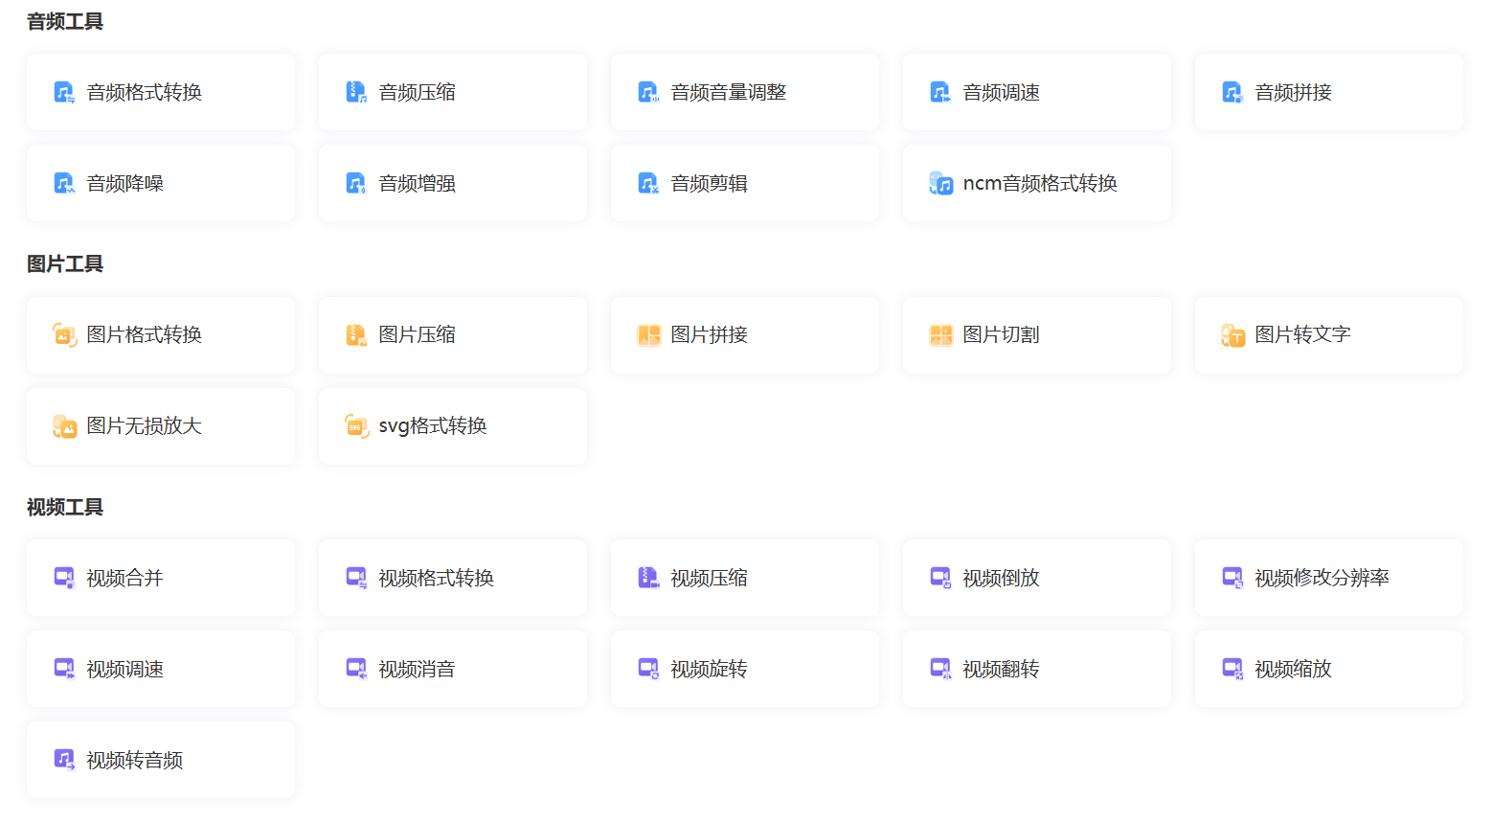Click the 音频压缩 zip icon
The image size is (1492, 823).
coord(356,92)
